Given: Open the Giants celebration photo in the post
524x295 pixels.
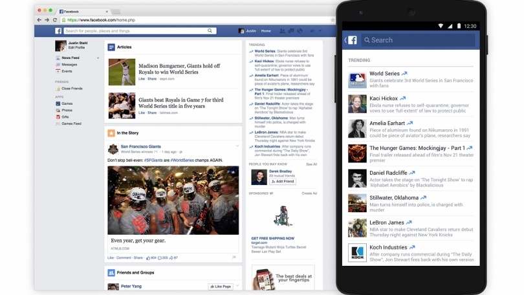Looking at the screenshot, I should pyautogui.click(x=173, y=199).
